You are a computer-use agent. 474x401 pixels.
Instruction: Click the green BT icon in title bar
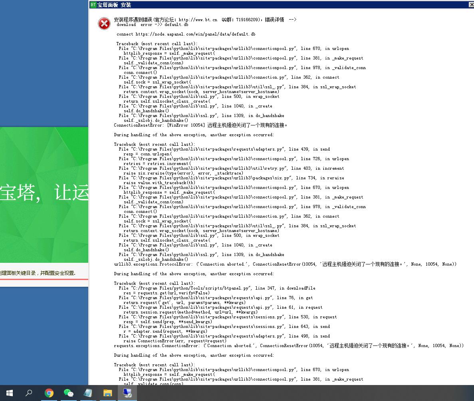(93, 4)
